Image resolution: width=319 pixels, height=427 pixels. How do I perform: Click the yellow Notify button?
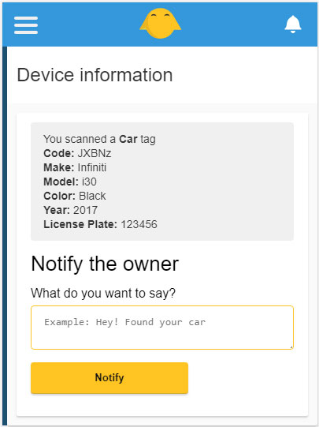coord(109,378)
